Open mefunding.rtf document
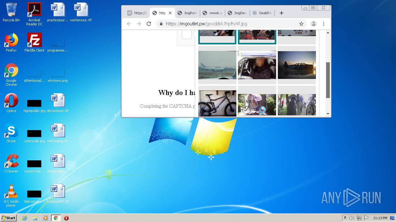This screenshot has width=396, height=222. (x=58, y=133)
